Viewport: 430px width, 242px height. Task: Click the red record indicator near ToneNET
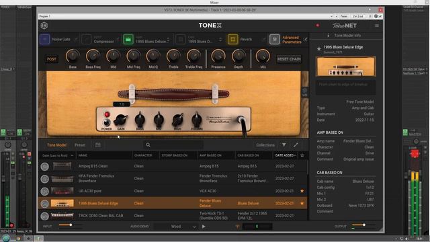tap(318, 26)
